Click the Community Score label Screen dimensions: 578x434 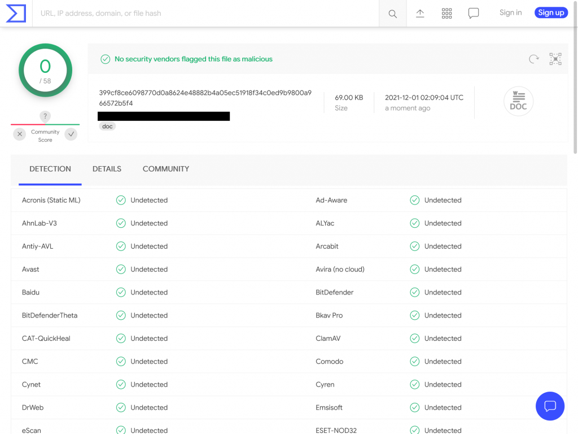click(x=45, y=136)
